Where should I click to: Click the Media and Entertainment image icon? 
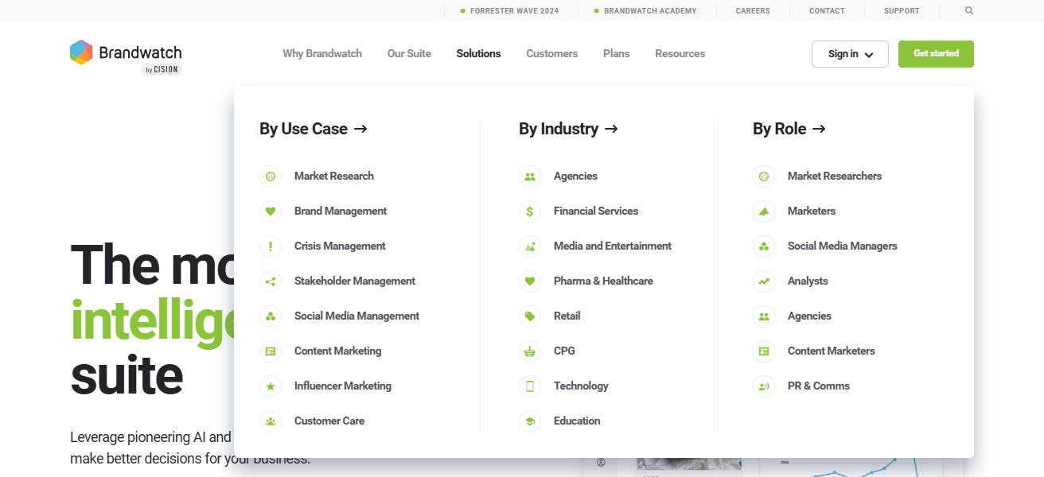point(530,246)
